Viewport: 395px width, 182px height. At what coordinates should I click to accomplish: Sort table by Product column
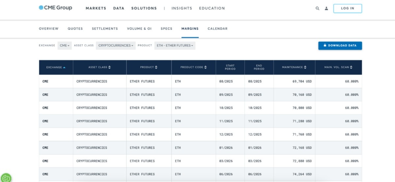point(156,67)
